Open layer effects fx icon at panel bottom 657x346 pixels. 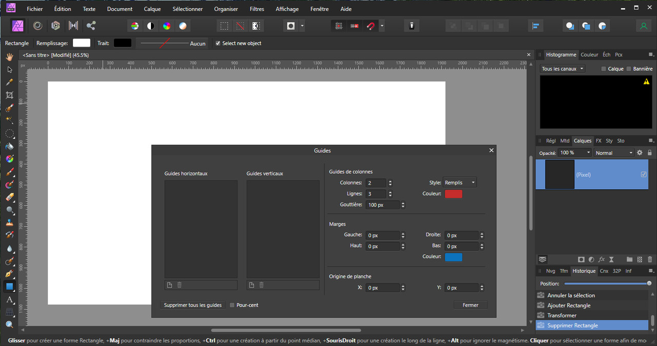coord(602,259)
